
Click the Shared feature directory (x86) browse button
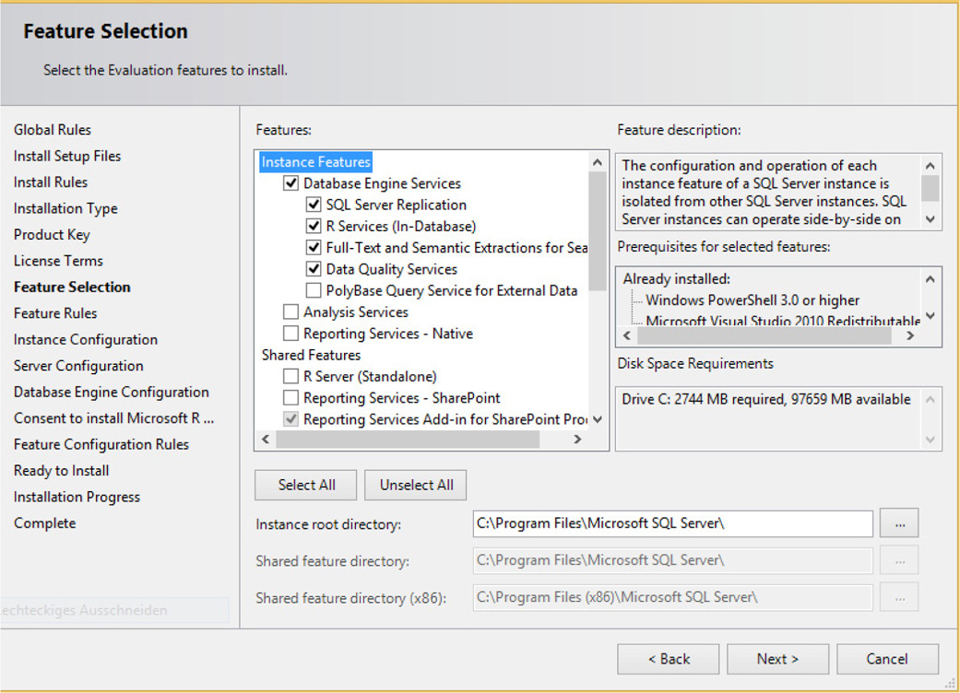899,597
